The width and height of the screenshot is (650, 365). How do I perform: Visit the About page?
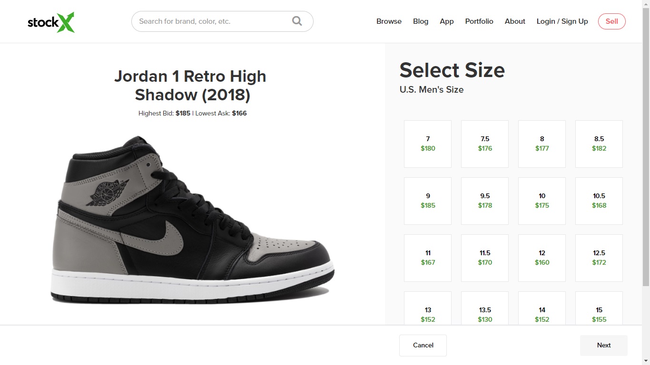pyautogui.click(x=515, y=21)
